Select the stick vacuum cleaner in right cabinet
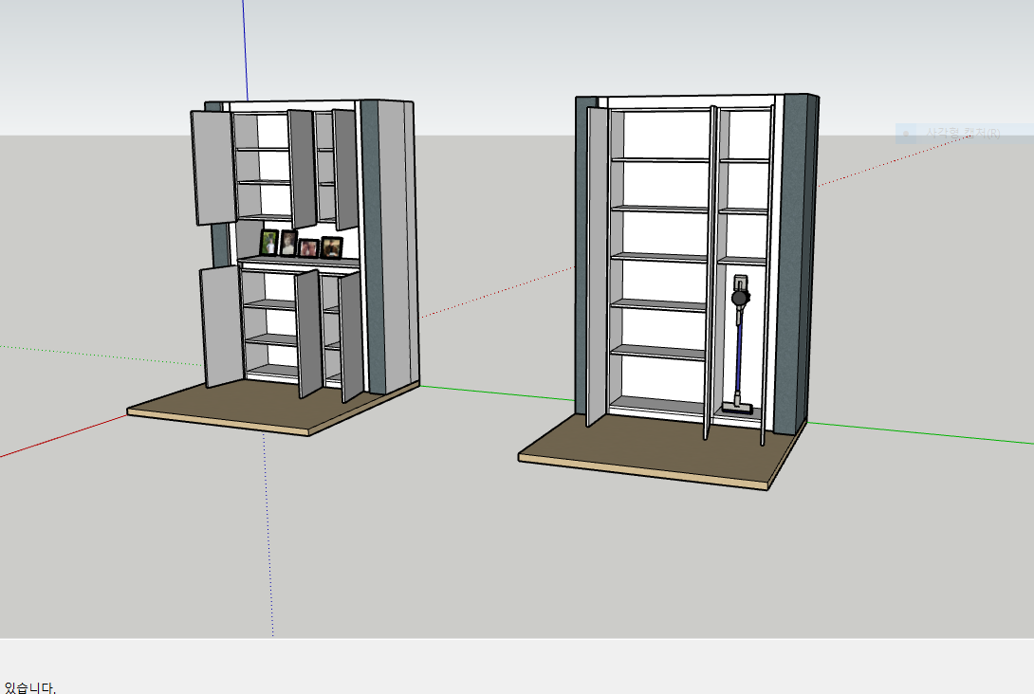This screenshot has height=694, width=1034. tap(739, 344)
